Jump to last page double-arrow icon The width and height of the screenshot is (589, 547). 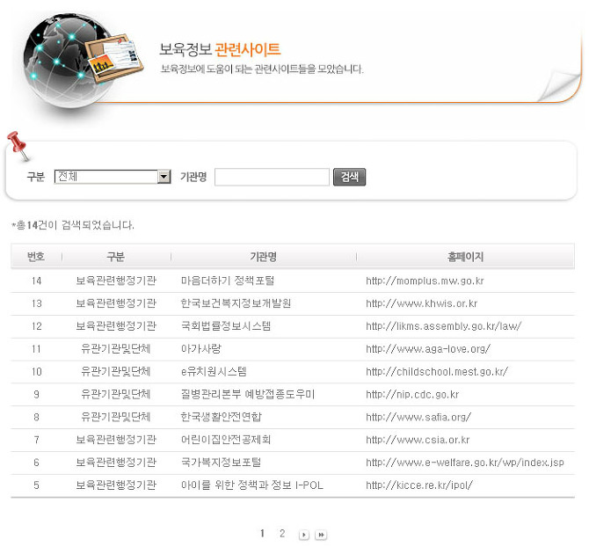tap(321, 535)
